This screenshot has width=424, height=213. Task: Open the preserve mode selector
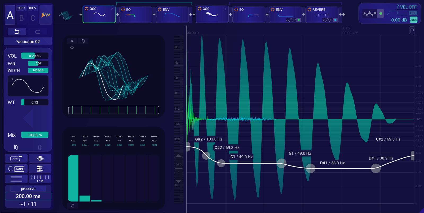(x=28, y=189)
